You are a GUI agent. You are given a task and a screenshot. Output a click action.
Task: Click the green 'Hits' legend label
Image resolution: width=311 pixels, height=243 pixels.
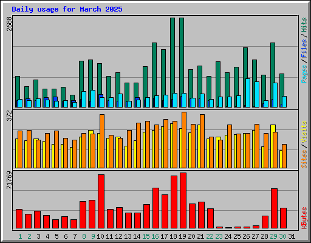tap(304, 25)
